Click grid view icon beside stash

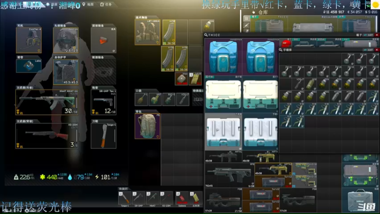pos(247,19)
